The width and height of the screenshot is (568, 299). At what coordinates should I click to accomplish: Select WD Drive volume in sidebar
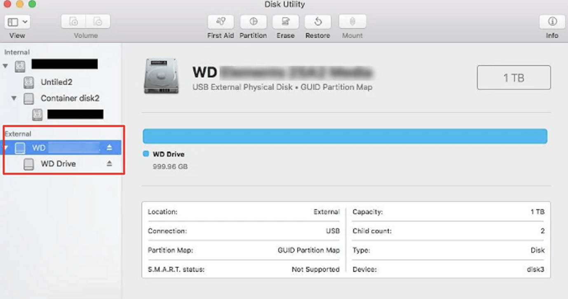(x=58, y=164)
